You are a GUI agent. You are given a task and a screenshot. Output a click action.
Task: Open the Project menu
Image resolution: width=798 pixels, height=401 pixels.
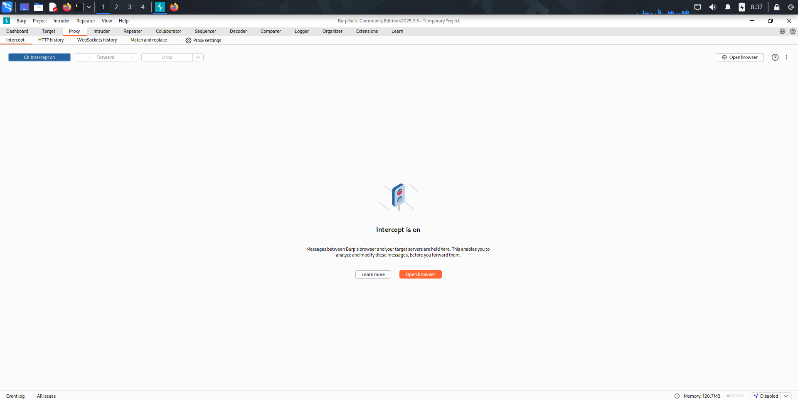[40, 21]
